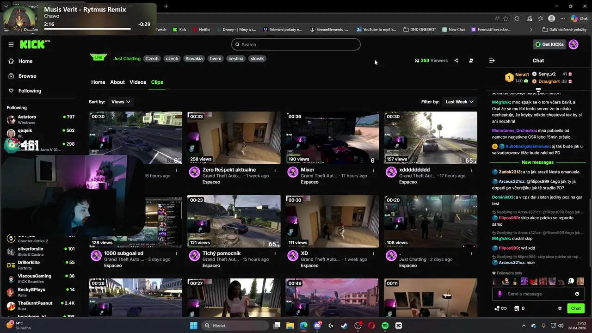Expand the chat leaderboard handle
Viewport: 592px width, 333px height.
pyautogui.click(x=538, y=90)
